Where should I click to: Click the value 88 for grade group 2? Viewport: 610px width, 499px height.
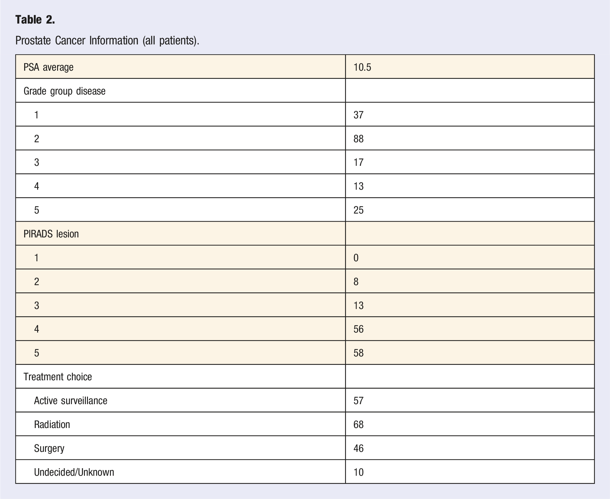click(358, 139)
